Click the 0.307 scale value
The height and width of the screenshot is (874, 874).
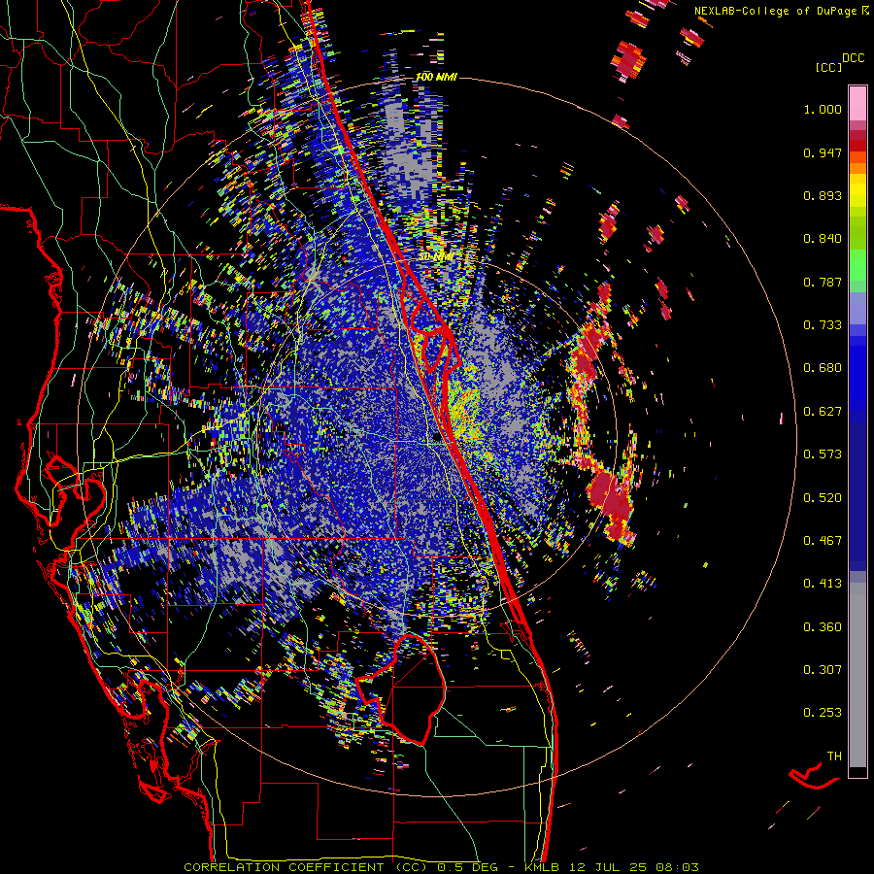tap(823, 670)
